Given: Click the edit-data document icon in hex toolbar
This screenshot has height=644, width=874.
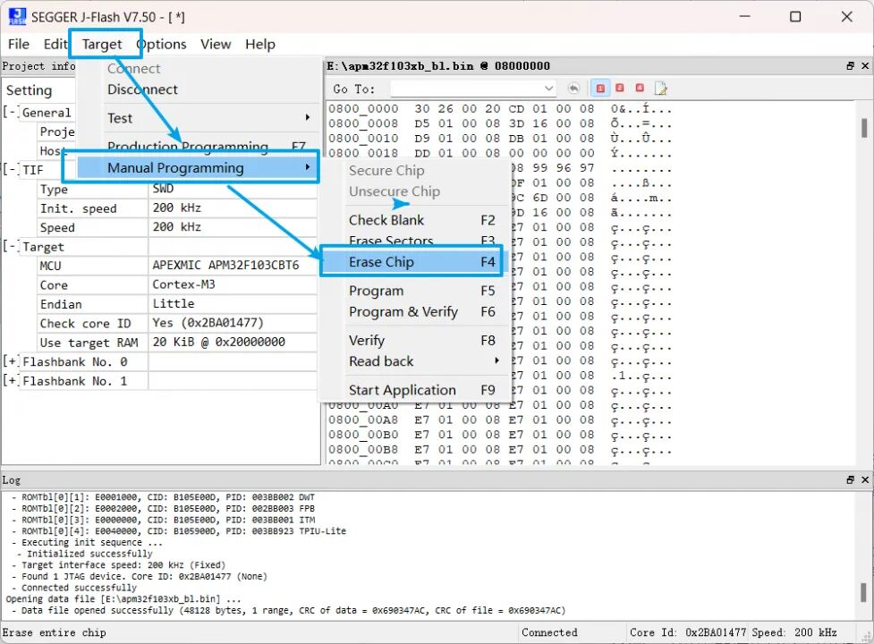Looking at the screenshot, I should click(x=660, y=88).
